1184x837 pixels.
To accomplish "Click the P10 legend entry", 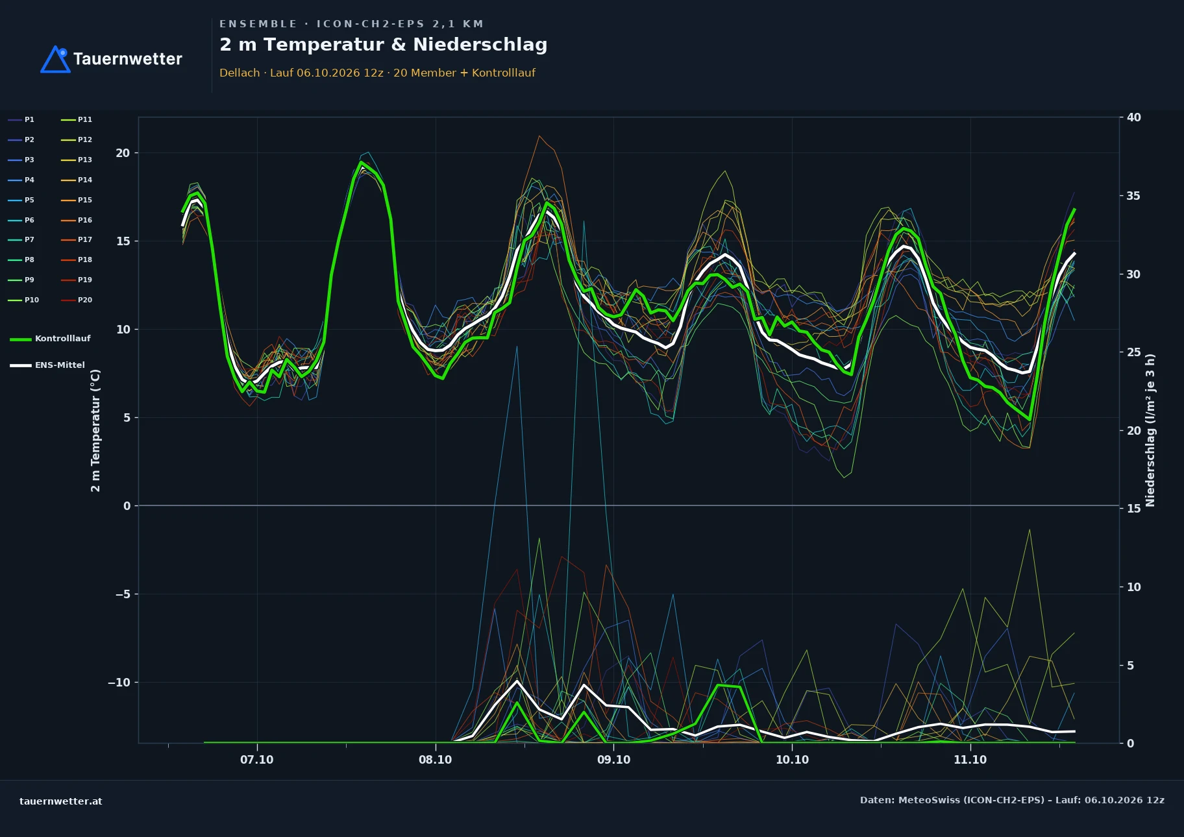I will [23, 300].
